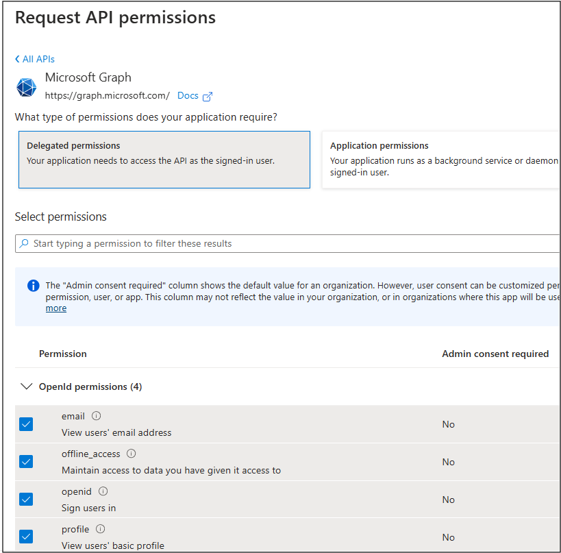Click the 'No' value in openid row
Screen dimensions: 561x553
[x=448, y=500]
